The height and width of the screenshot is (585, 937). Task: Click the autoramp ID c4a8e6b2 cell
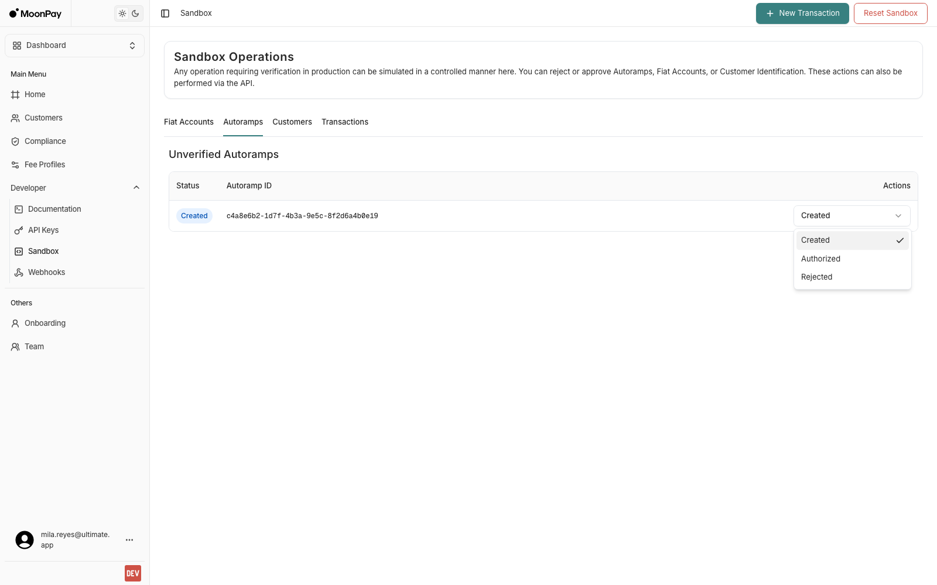(x=302, y=216)
